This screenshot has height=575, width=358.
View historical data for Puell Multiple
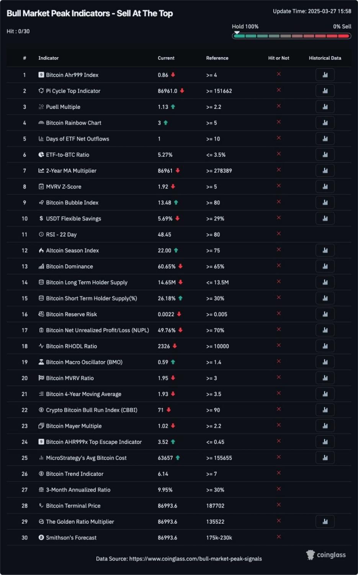point(325,107)
